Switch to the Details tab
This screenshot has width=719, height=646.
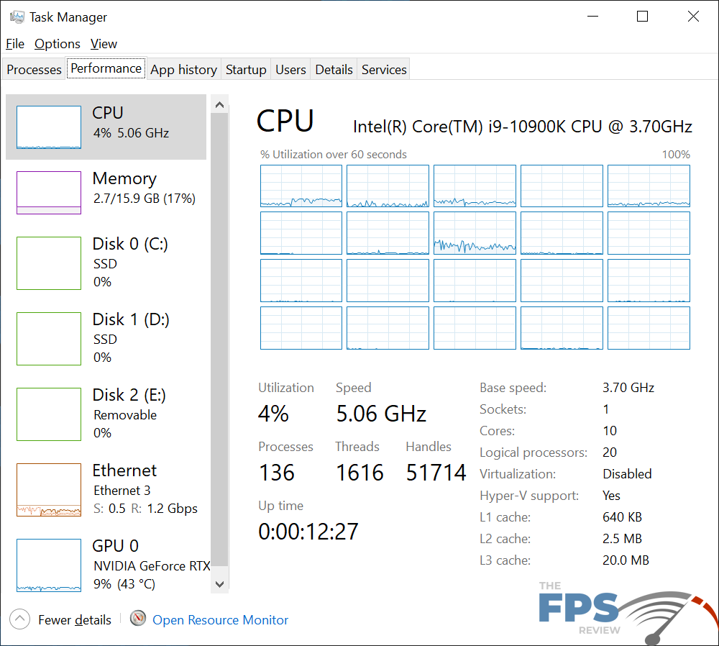(x=334, y=69)
